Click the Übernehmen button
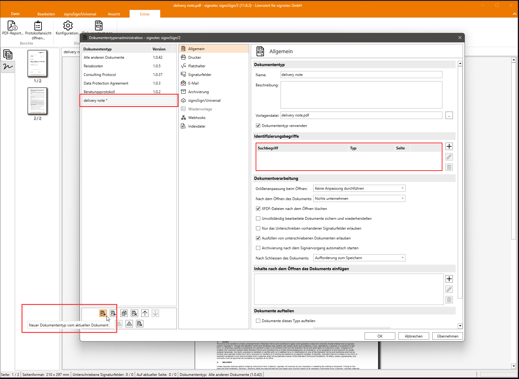 pos(447,336)
